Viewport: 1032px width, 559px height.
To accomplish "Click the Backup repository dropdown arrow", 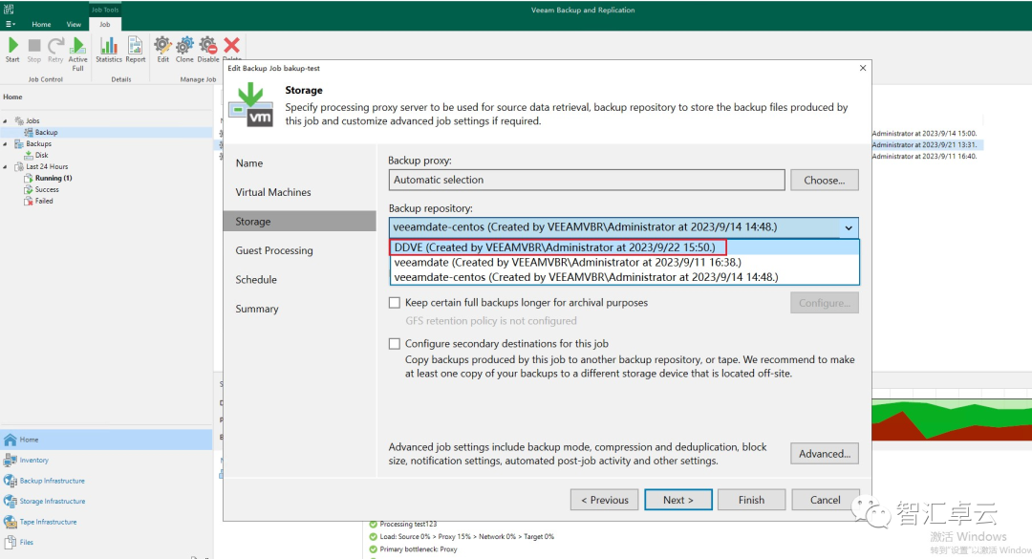I will coord(849,227).
